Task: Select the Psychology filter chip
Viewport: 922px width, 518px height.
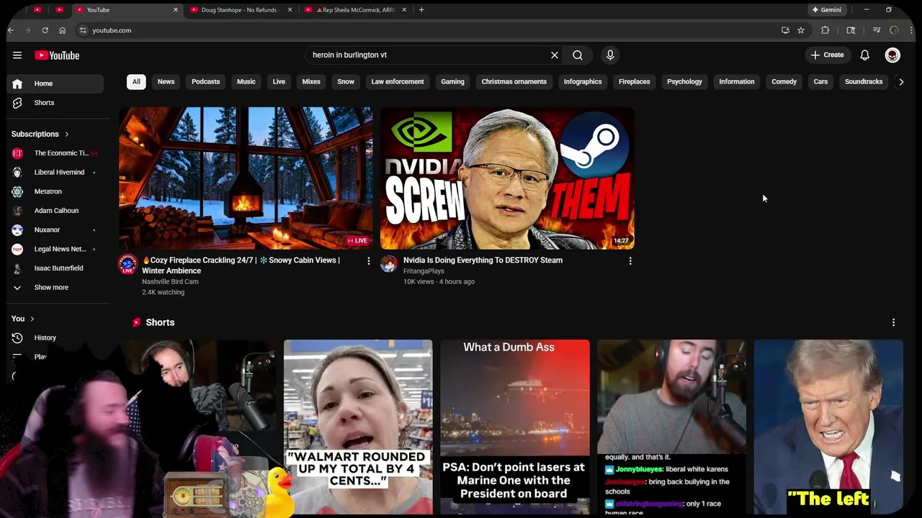Action: tap(684, 82)
